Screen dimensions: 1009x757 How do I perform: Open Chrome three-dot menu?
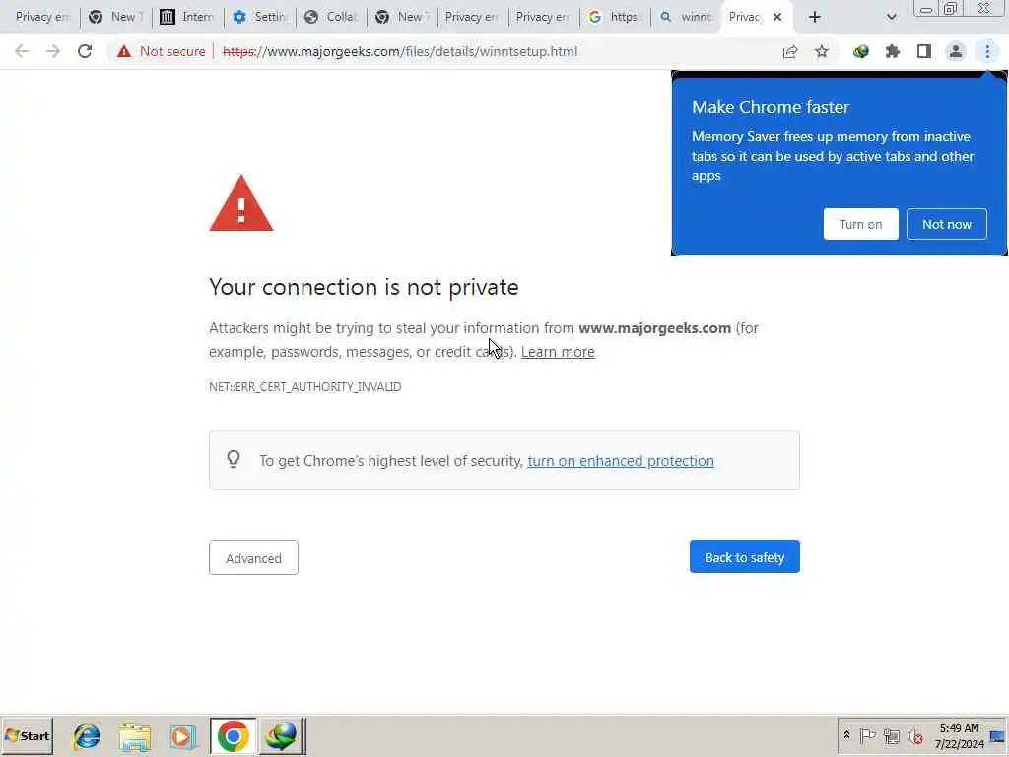(987, 51)
